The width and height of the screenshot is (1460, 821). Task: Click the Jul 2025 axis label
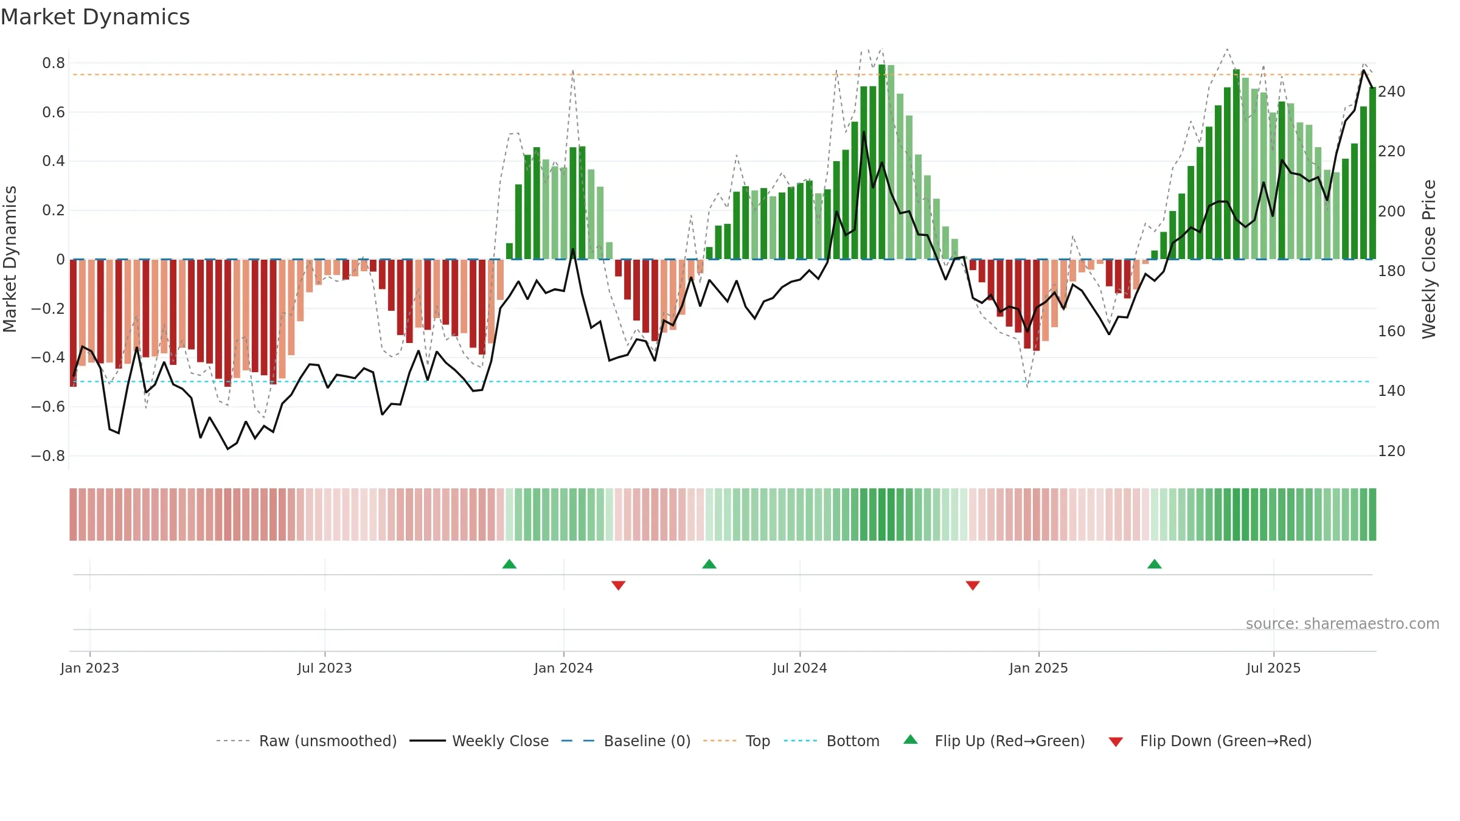pyautogui.click(x=1274, y=668)
